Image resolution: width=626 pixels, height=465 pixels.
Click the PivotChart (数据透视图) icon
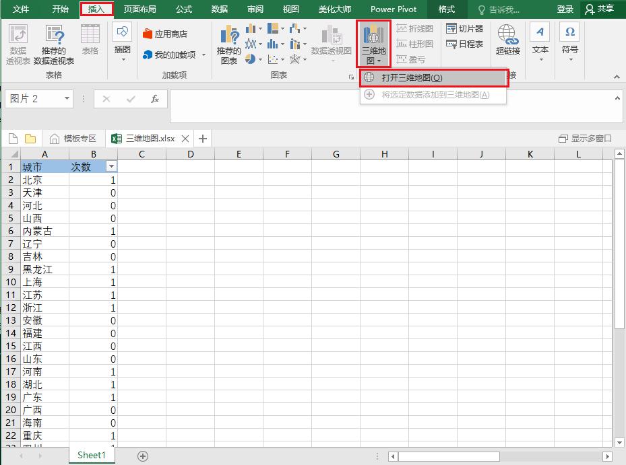coord(331,43)
